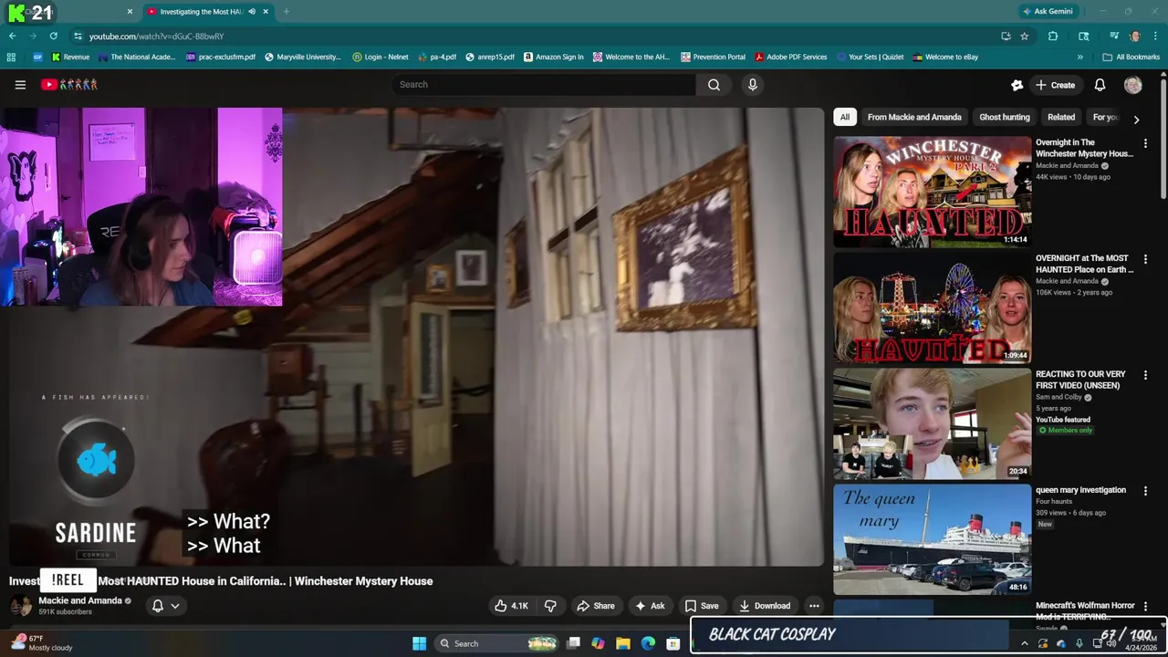The image size is (1168, 657).
Task: Open the queen mary ship thumbnail
Action: point(932,539)
